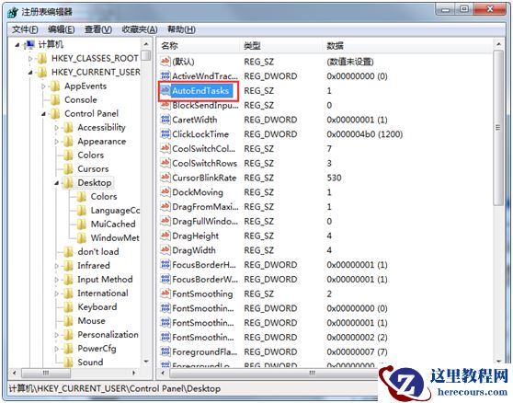Select the 计算机 computer icon
Image resolution: width=513 pixels, height=403 pixels.
[29, 44]
